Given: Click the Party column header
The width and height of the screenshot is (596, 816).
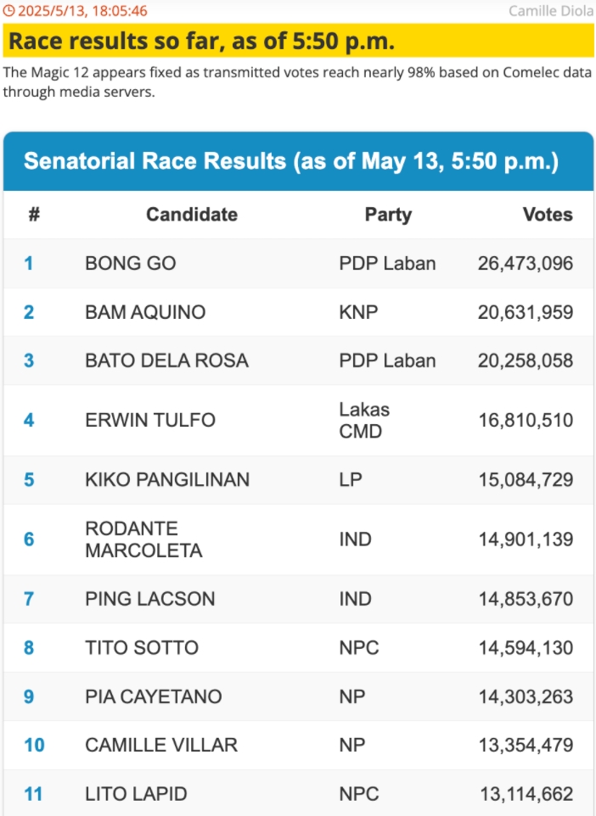Looking at the screenshot, I should [x=388, y=215].
